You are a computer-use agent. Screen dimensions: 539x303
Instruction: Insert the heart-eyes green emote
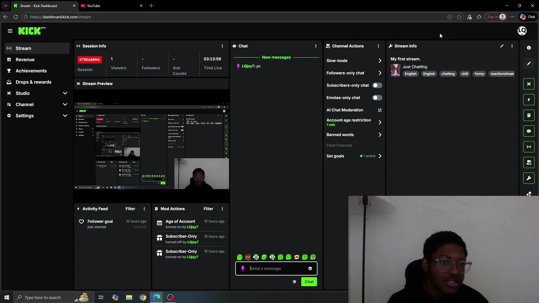coord(313,257)
